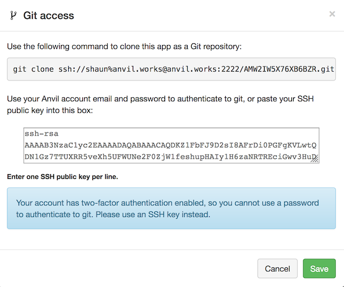Place cursor on the "ssh-rsa" line
The image size is (344, 287).
click(x=42, y=134)
